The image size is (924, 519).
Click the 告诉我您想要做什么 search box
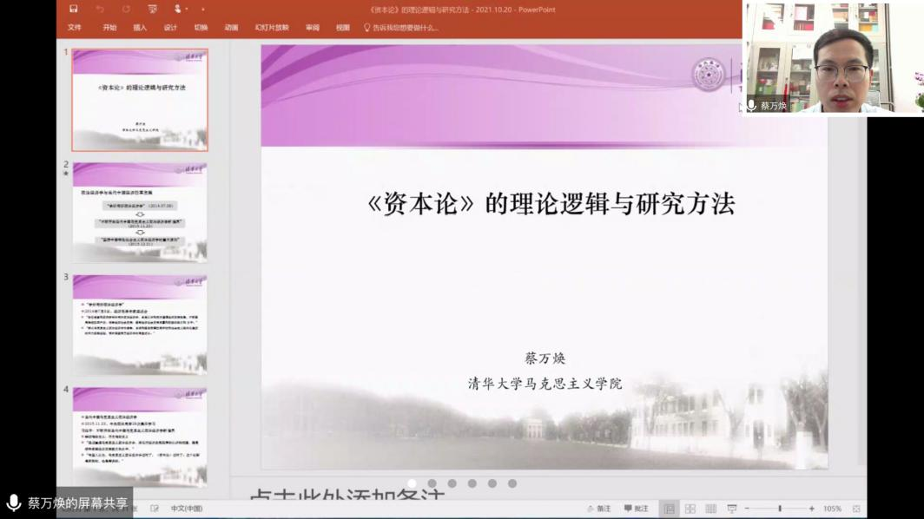(x=406, y=28)
